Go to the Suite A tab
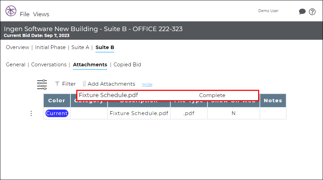This screenshot has height=180, width=323. (x=80, y=47)
